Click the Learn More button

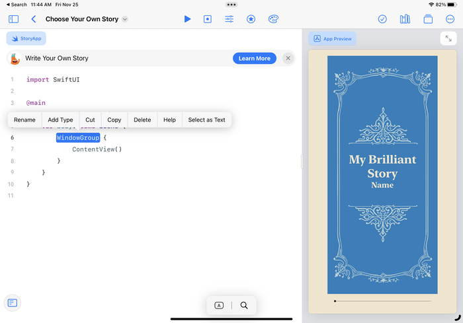tap(254, 58)
